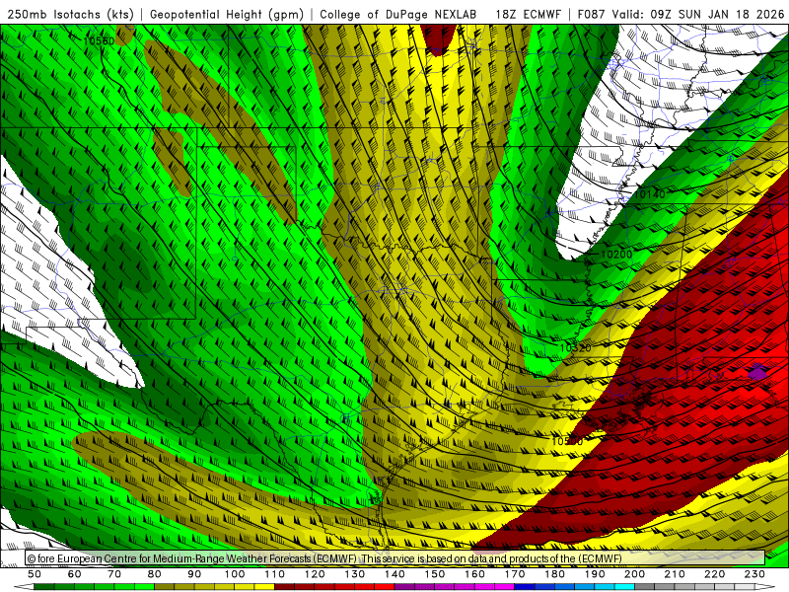
Task: Click the 'Geopotential Height (gpm)' title text
Action: (227, 14)
